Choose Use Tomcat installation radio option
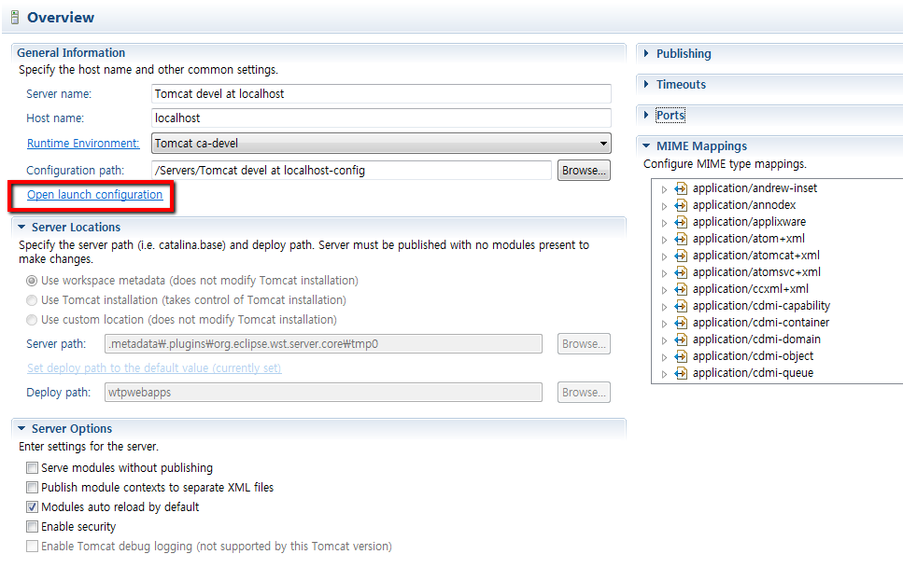This screenshot has height=568, width=903. click(32, 300)
